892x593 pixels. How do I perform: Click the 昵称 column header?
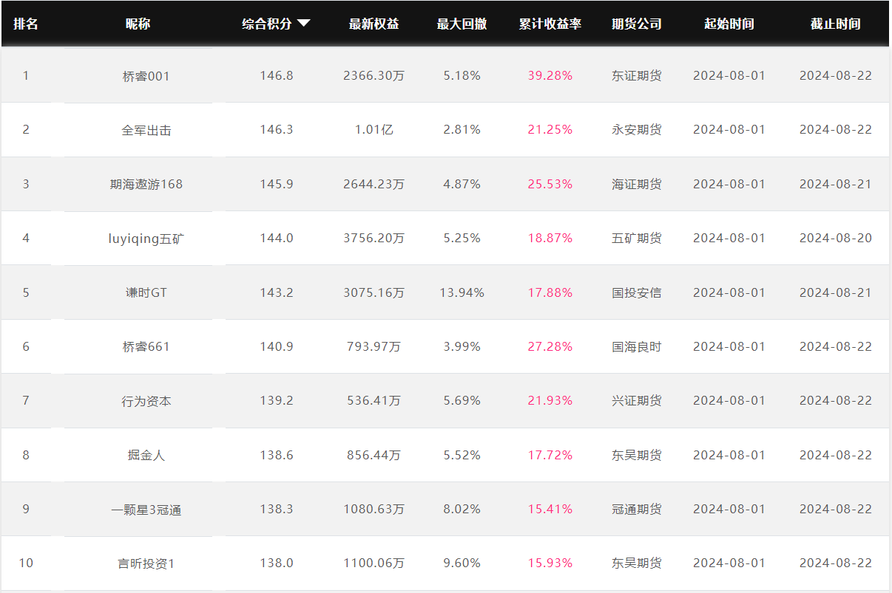pyautogui.click(x=138, y=24)
